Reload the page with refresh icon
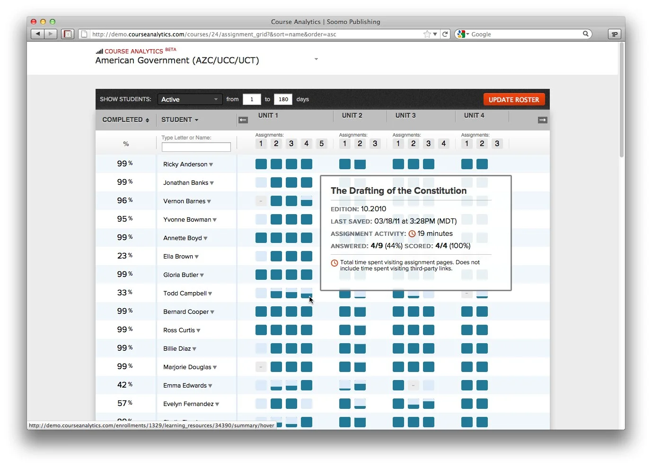The image size is (652, 467). click(x=445, y=34)
